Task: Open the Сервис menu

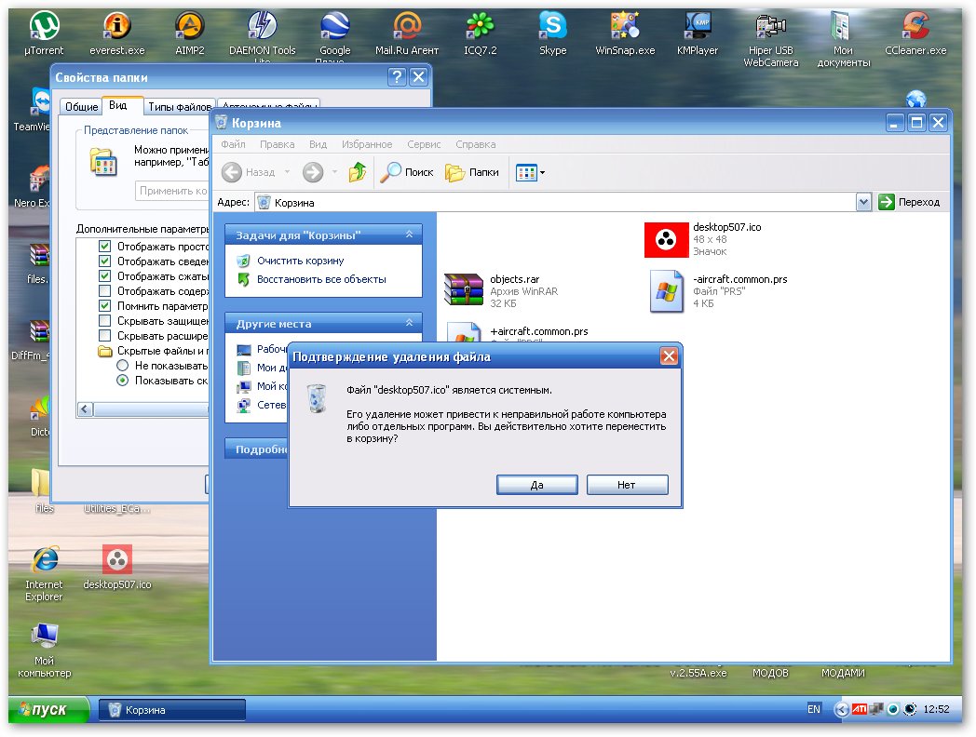Action: pos(424,144)
